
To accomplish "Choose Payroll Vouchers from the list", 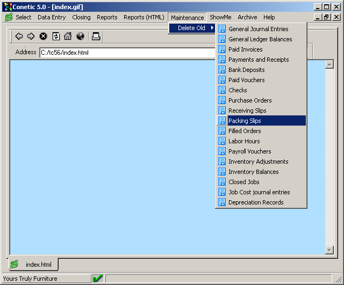I will (249, 151).
